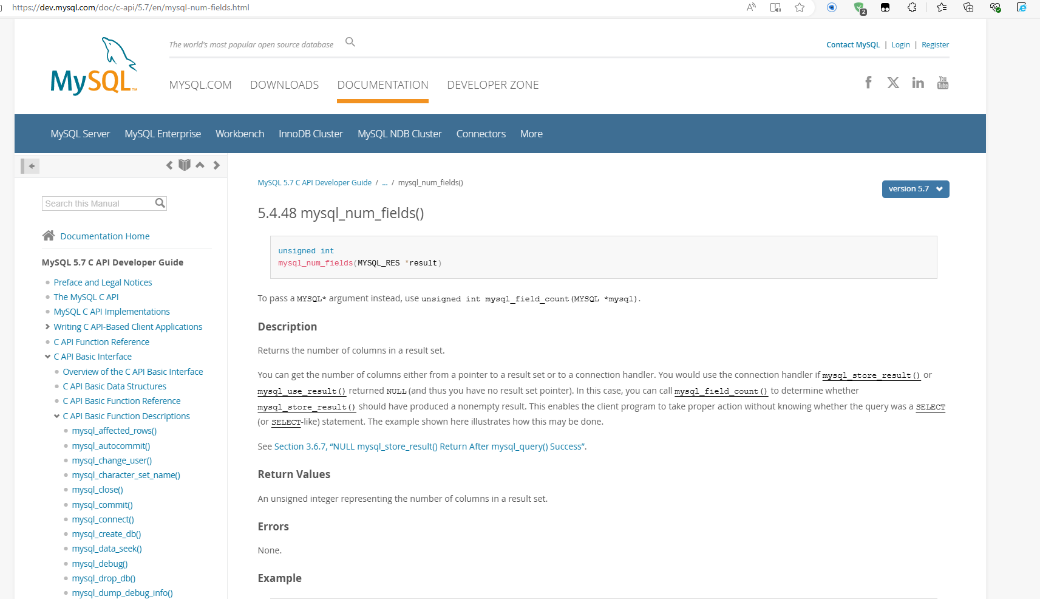Select MySQL Enterprise menu item
The width and height of the screenshot is (1040, 599).
coord(163,134)
